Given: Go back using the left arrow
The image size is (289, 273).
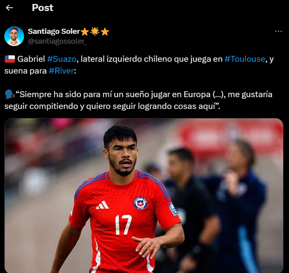Looking at the screenshot, I should pyautogui.click(x=9, y=8).
